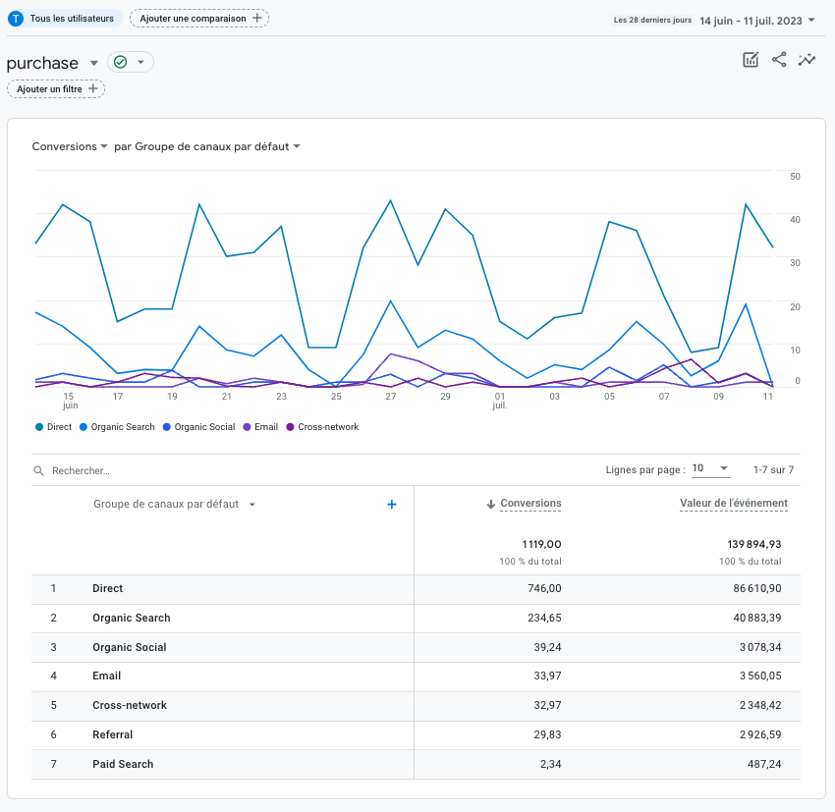Open the rows per page dropdown
The image size is (835, 812).
pos(711,469)
